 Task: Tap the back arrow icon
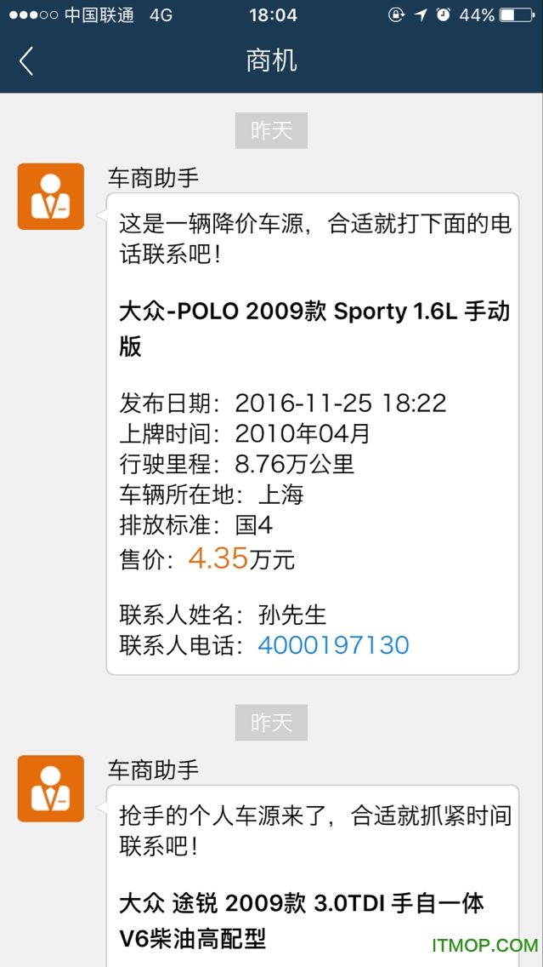pyautogui.click(x=25, y=60)
